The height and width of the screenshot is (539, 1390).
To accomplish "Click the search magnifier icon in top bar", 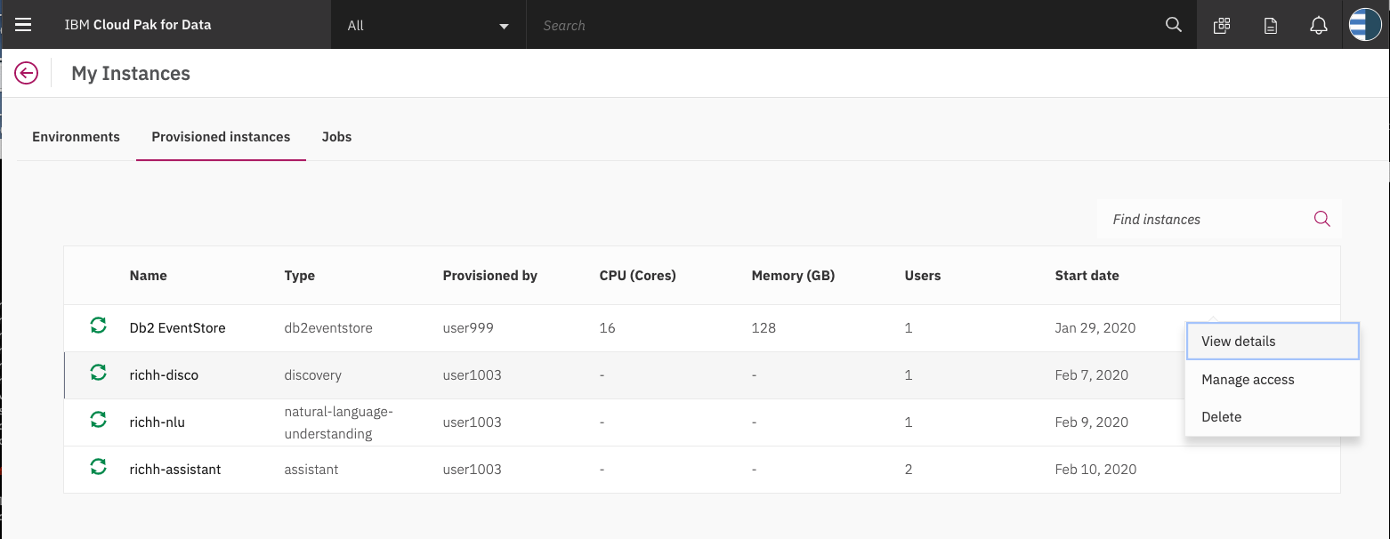I will pos(1174,25).
